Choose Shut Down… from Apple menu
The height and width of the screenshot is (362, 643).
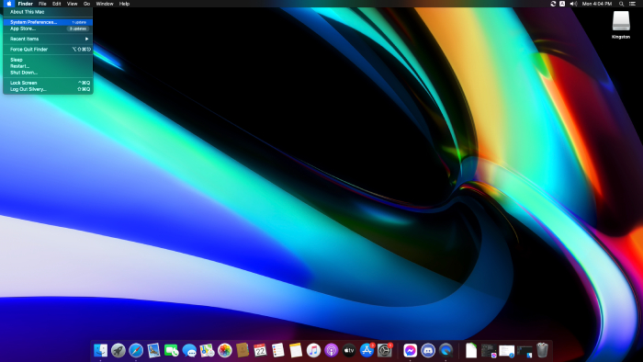click(x=48, y=73)
